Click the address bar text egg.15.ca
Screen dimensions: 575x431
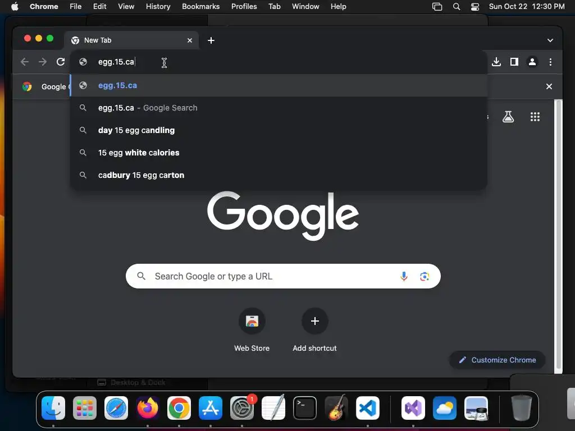[x=116, y=62]
